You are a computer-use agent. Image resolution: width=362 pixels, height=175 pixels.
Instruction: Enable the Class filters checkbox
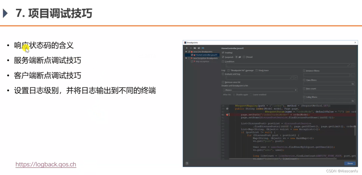tap(304, 80)
